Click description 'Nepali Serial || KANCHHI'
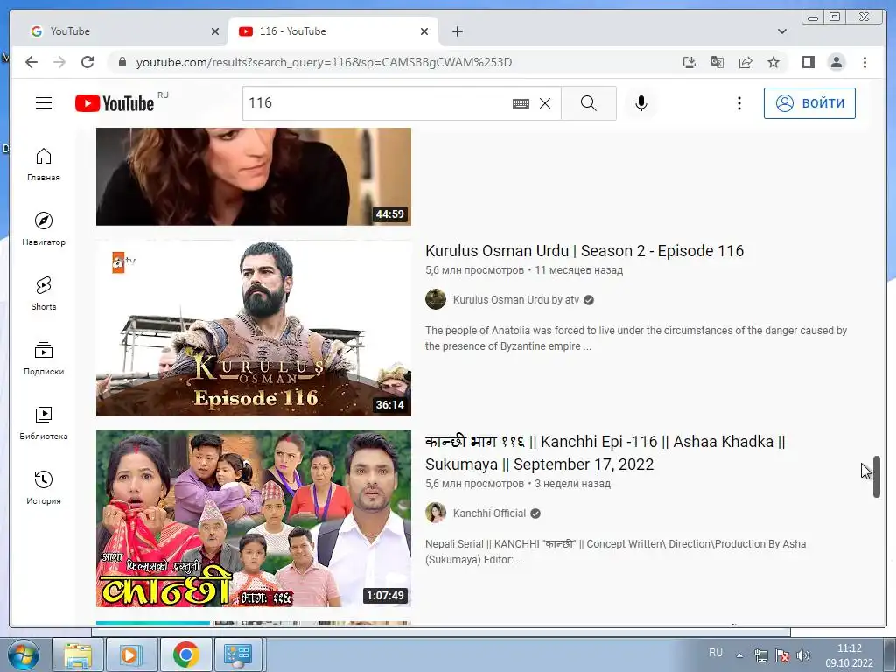 click(x=615, y=552)
